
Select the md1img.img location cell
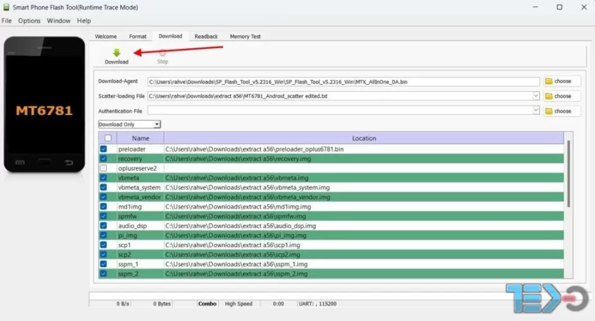coord(364,207)
